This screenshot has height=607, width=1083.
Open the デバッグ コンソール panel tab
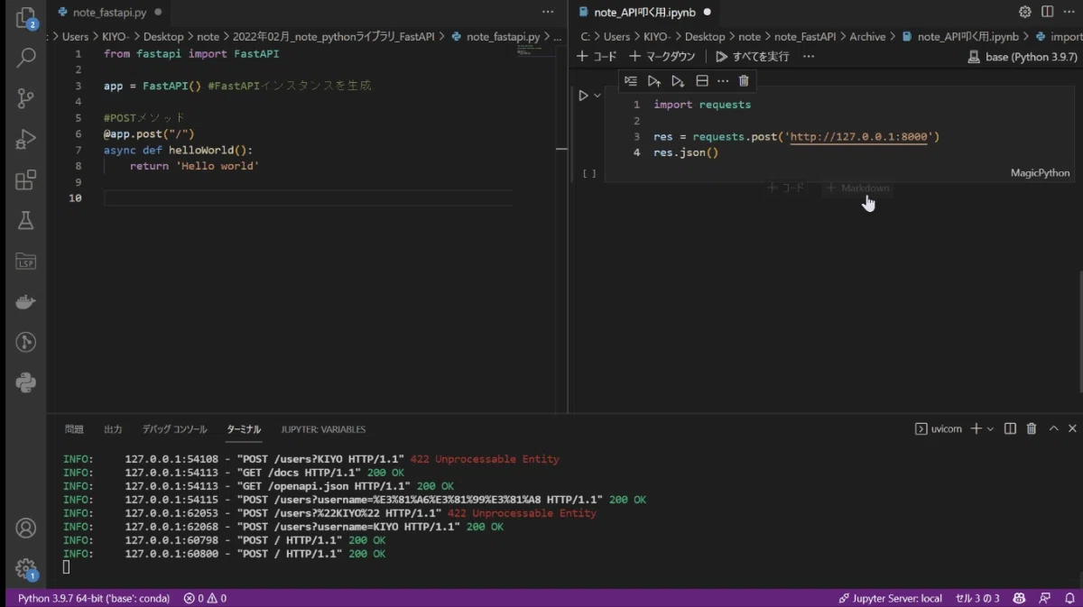tap(175, 429)
